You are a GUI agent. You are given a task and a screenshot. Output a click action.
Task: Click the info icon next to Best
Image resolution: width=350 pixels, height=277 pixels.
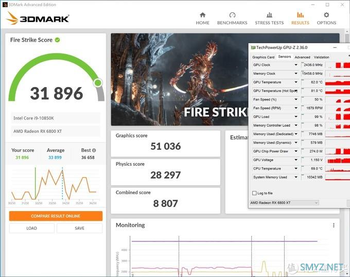94,150
